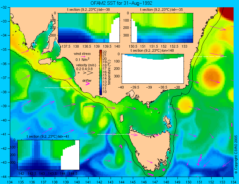The width and height of the screenshot is (239, 184).
Task: Click the '10' label on the colorbar
Action: (105, 92)
